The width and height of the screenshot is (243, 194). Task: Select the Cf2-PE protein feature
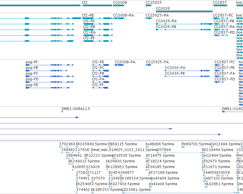[101, 65]
